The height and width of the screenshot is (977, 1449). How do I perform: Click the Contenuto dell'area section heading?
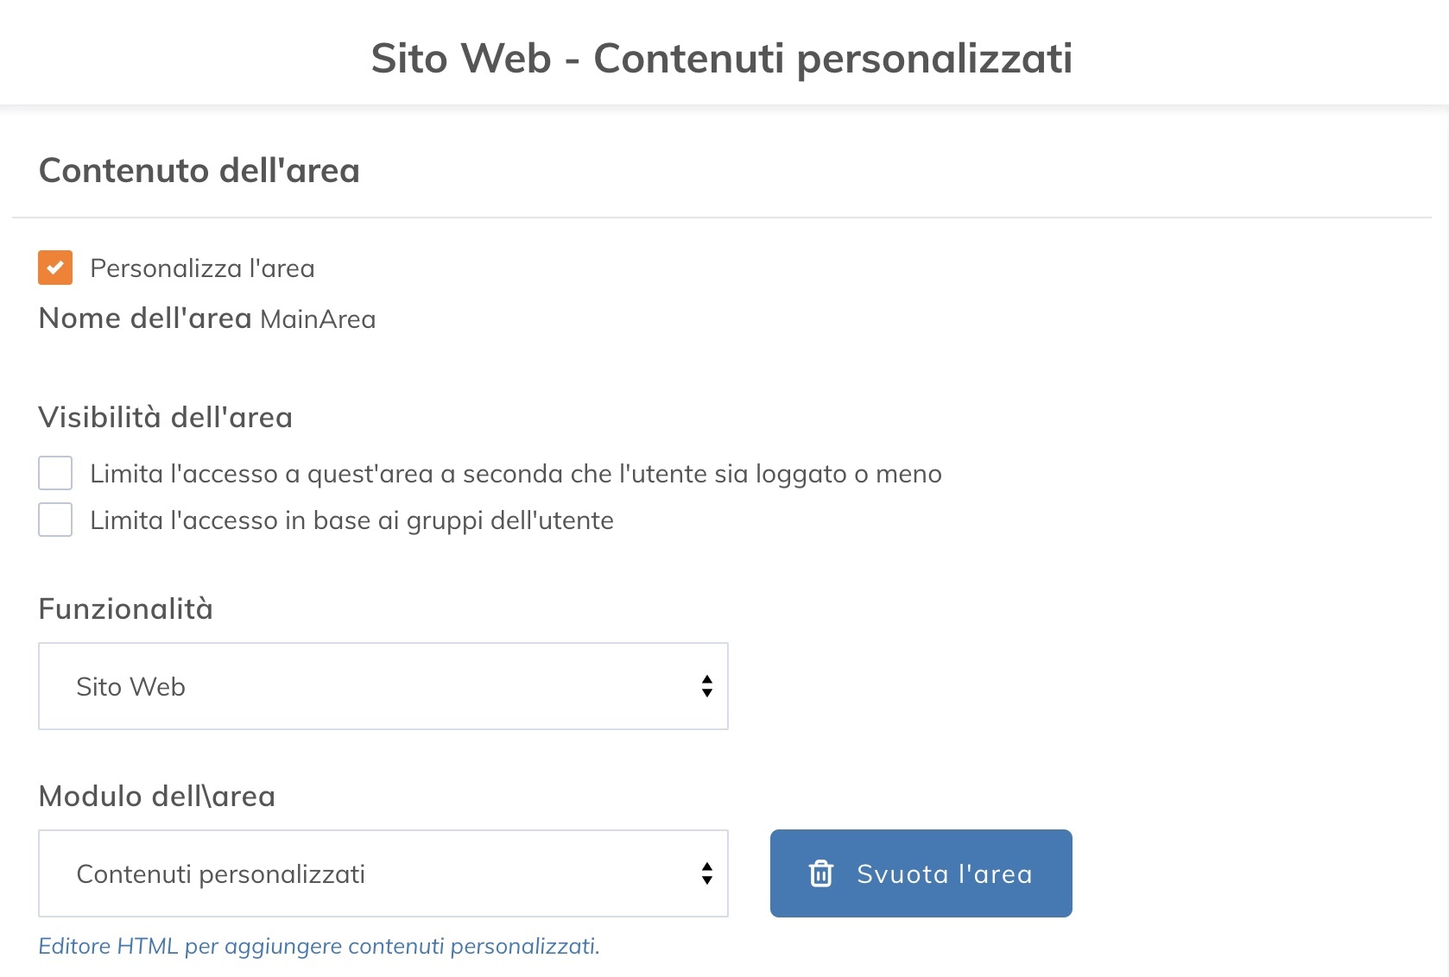(199, 170)
